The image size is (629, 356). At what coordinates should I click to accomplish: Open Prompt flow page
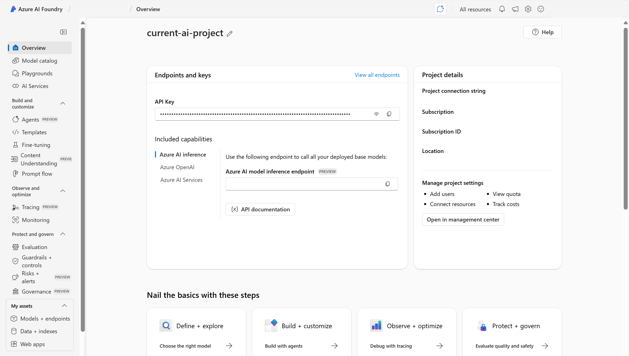[x=40, y=174]
